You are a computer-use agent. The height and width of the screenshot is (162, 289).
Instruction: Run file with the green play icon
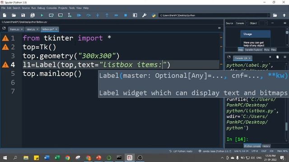point(42,15)
